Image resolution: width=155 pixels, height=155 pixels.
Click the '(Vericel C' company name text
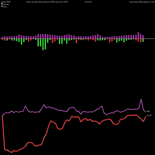click(88, 2)
